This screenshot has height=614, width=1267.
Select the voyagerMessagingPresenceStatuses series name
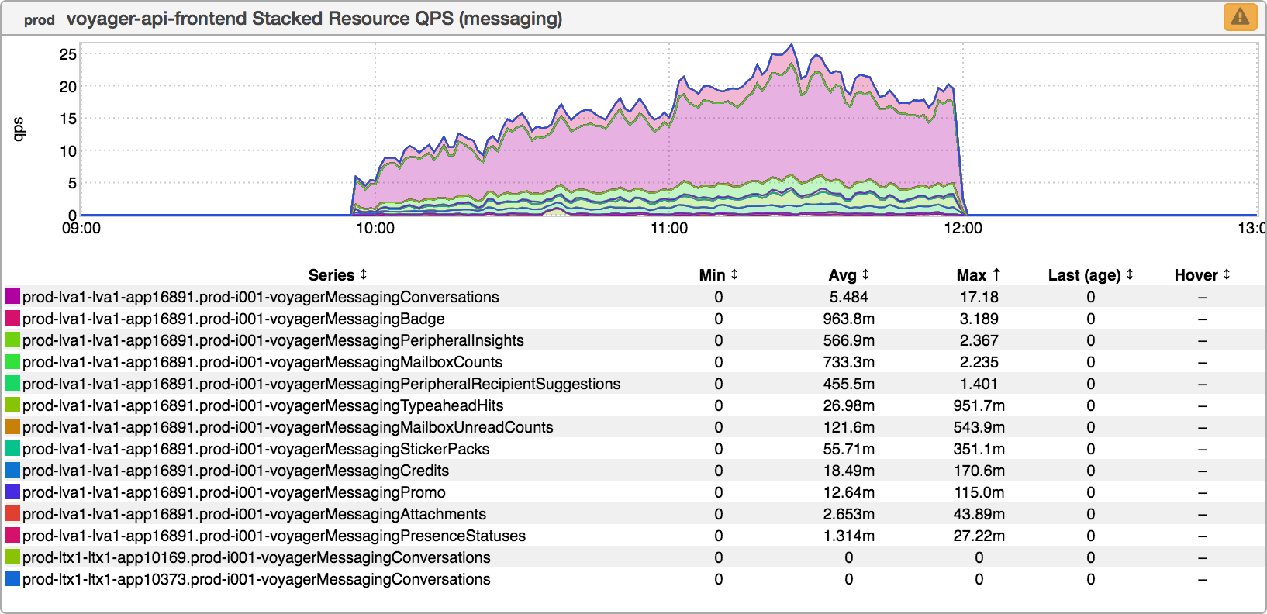pyautogui.click(x=274, y=536)
